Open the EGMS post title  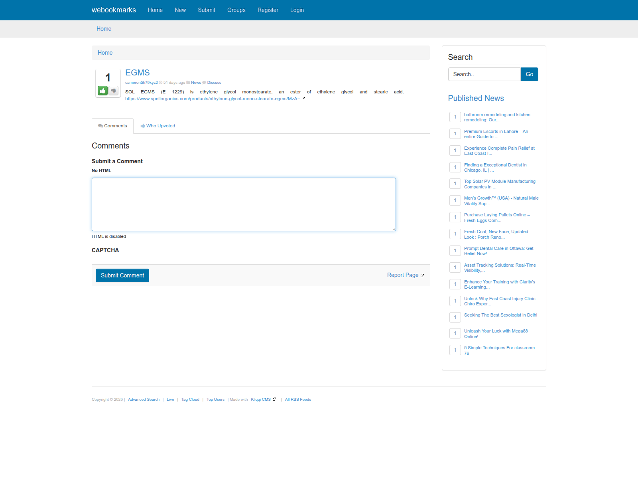coord(138,73)
